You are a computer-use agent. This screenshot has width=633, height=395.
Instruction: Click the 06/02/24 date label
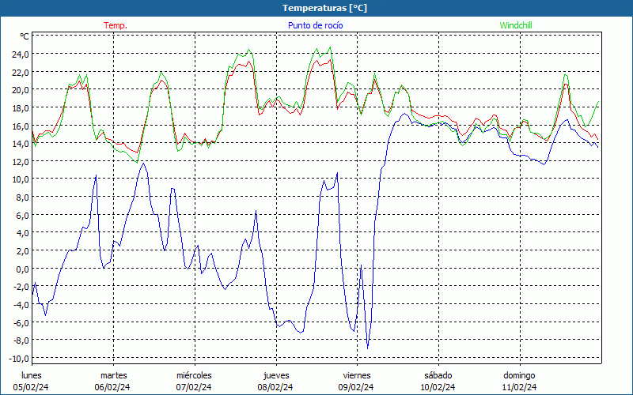pyautogui.click(x=112, y=387)
